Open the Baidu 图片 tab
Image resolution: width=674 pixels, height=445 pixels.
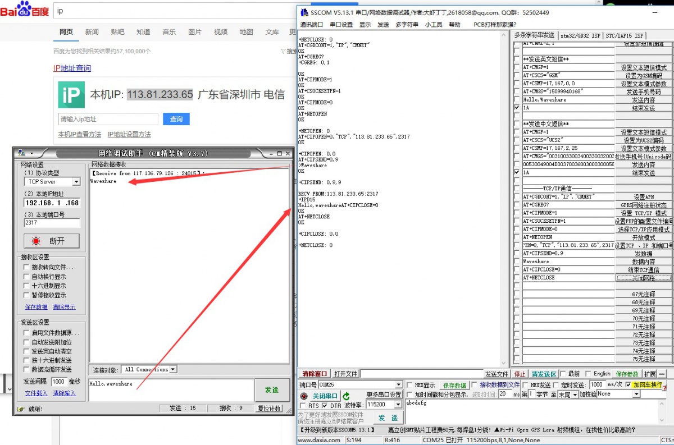pos(195,32)
